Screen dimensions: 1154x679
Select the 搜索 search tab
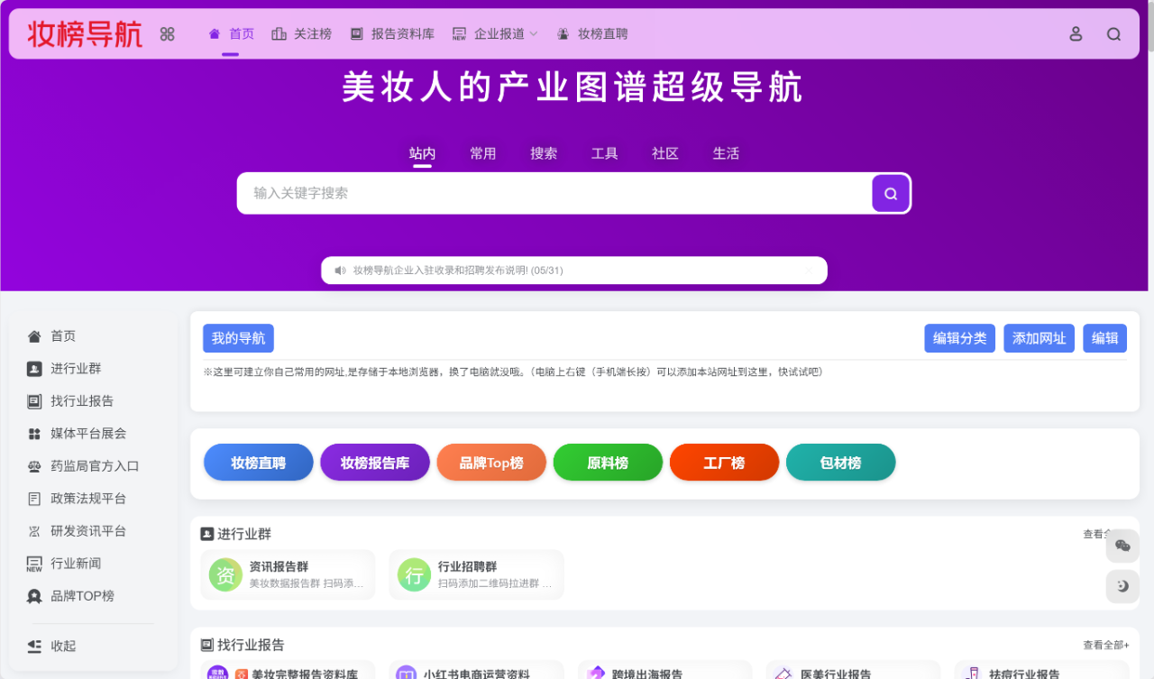(x=544, y=153)
